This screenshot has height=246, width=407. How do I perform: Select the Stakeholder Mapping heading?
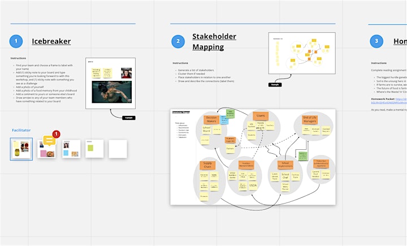pos(214,41)
